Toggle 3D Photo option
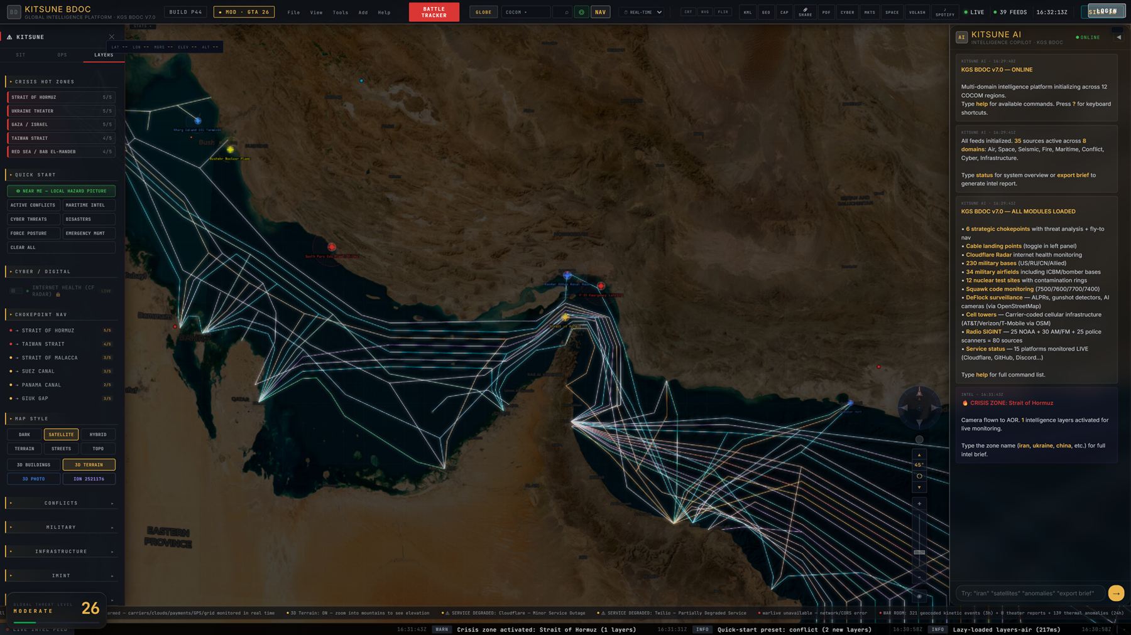The width and height of the screenshot is (1131, 635). click(33, 479)
